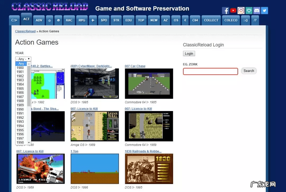Open the C64 tab
Screen dimensions: 286x192
(x=195, y=20)
